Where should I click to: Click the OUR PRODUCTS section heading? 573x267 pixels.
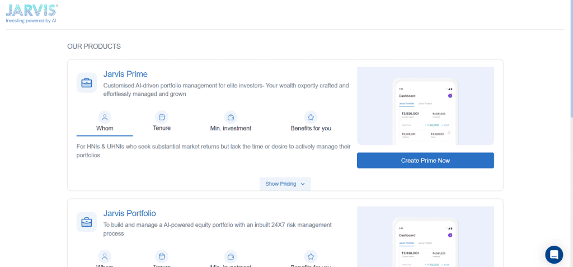pyautogui.click(x=94, y=46)
